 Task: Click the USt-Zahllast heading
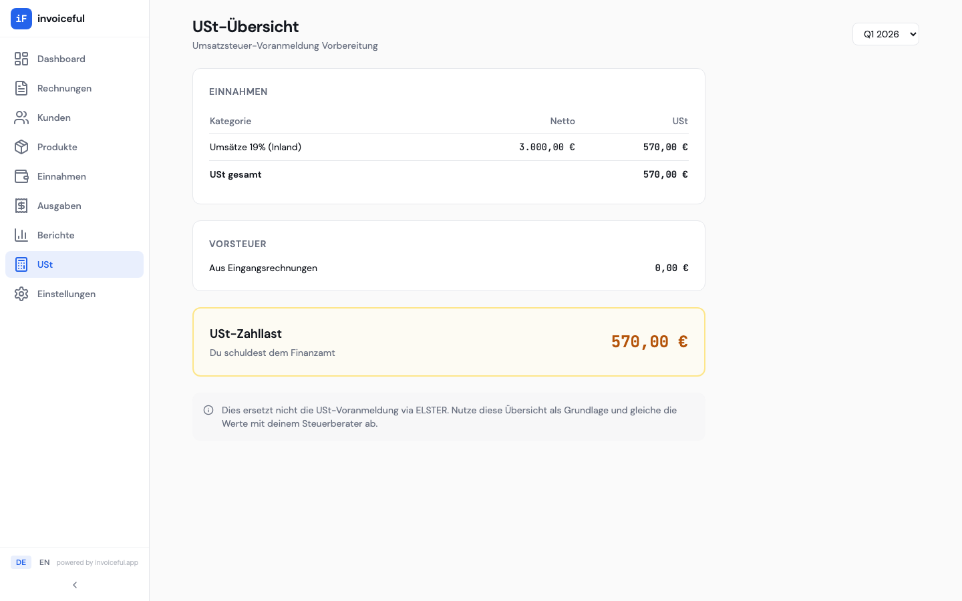(246, 334)
